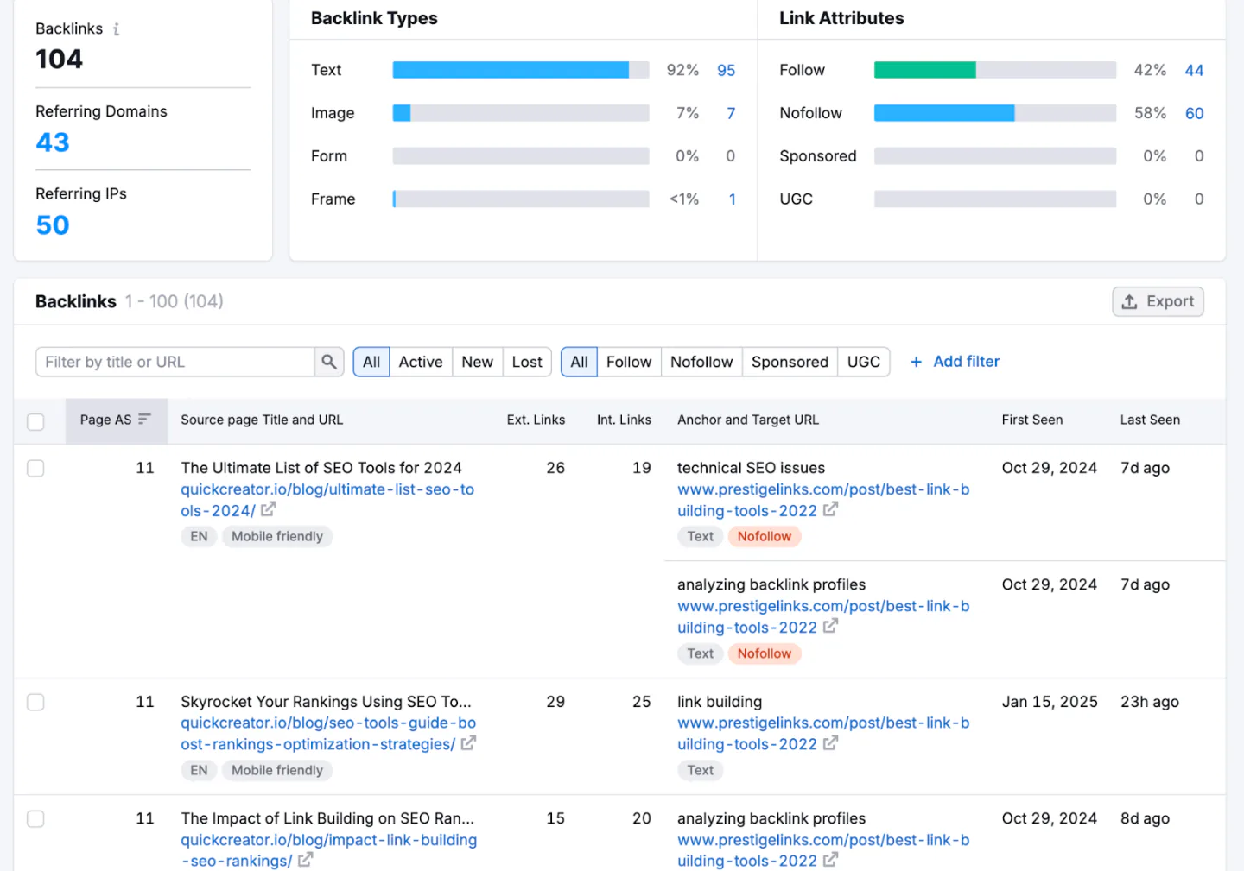Click the Backlinks info icon

pyautogui.click(x=116, y=29)
